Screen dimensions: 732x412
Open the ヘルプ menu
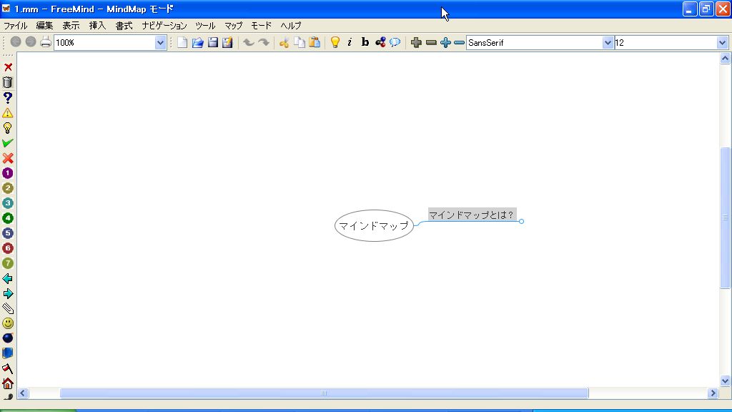[291, 25]
